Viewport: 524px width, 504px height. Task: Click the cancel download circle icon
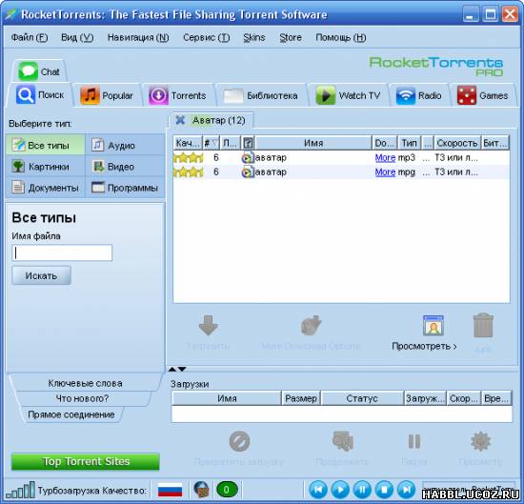(239, 441)
